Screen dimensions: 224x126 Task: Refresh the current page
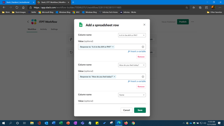(x=17, y=7)
